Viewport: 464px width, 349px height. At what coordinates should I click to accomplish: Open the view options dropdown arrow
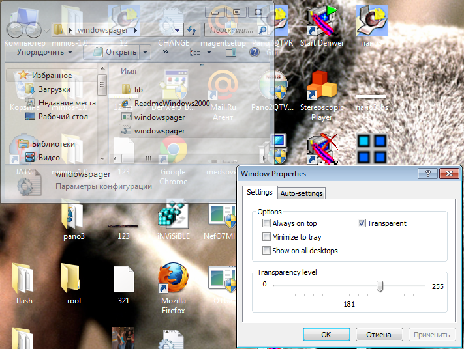click(209, 52)
